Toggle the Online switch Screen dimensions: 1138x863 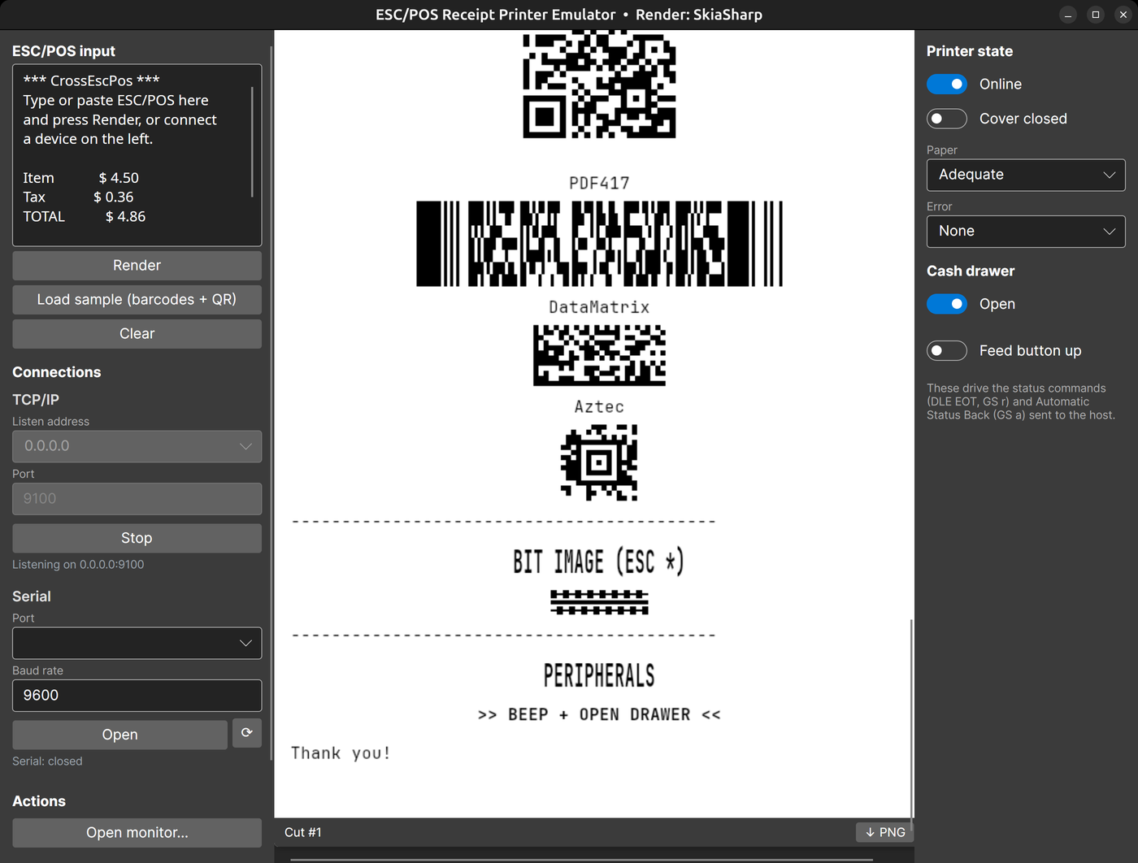tap(947, 84)
